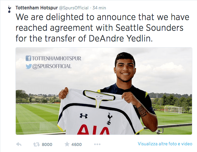Open the more options ellipsis menu
The width and height of the screenshot is (197, 152).
[x=97, y=144]
